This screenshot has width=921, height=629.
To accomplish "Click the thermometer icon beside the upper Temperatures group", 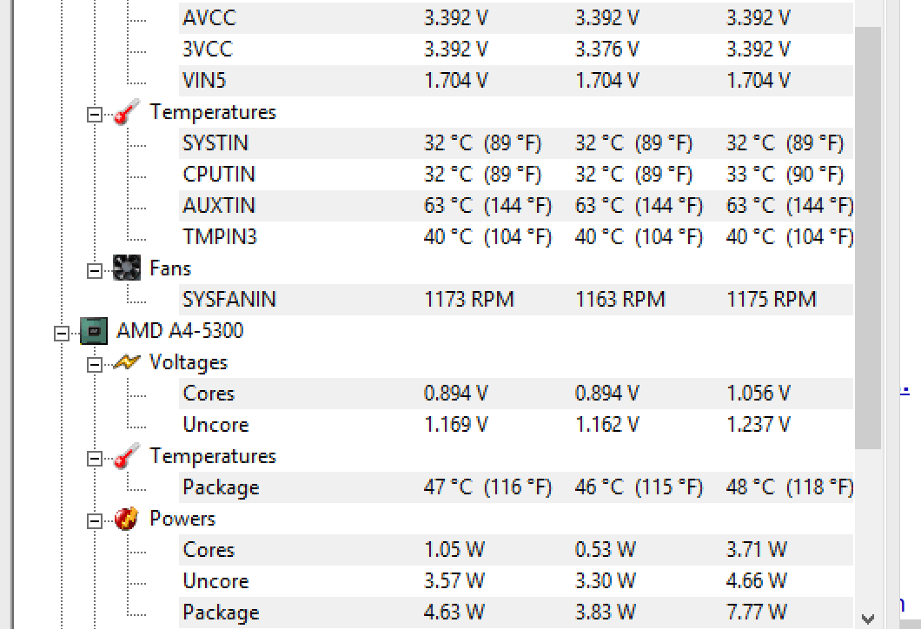I will click(127, 111).
